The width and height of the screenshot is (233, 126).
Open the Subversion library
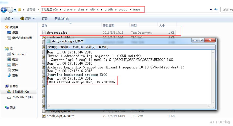17,54
